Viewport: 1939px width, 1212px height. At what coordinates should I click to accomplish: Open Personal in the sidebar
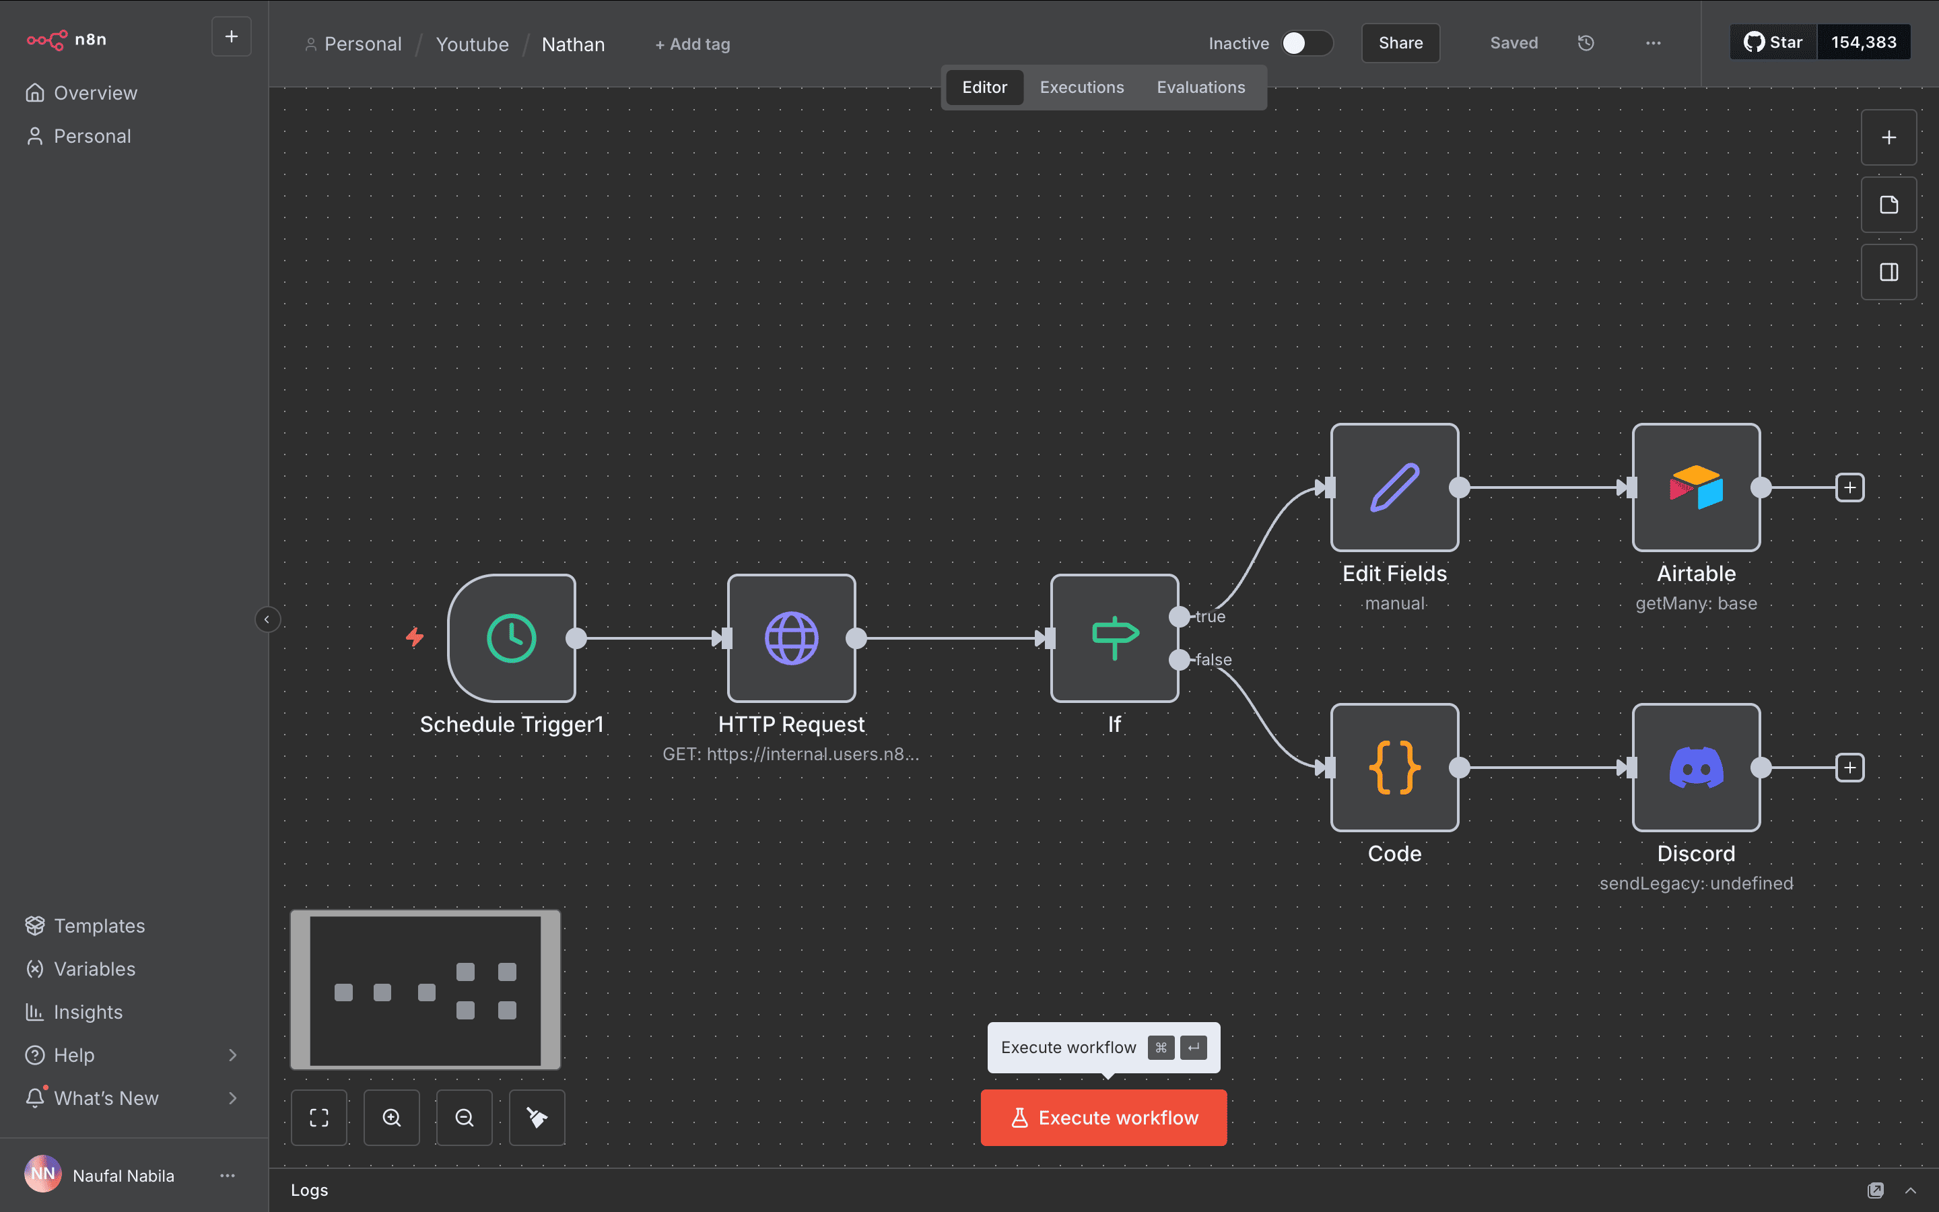point(134,136)
